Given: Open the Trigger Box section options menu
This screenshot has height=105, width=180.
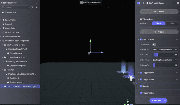Looking at the screenshot, I should (x=177, y=19).
